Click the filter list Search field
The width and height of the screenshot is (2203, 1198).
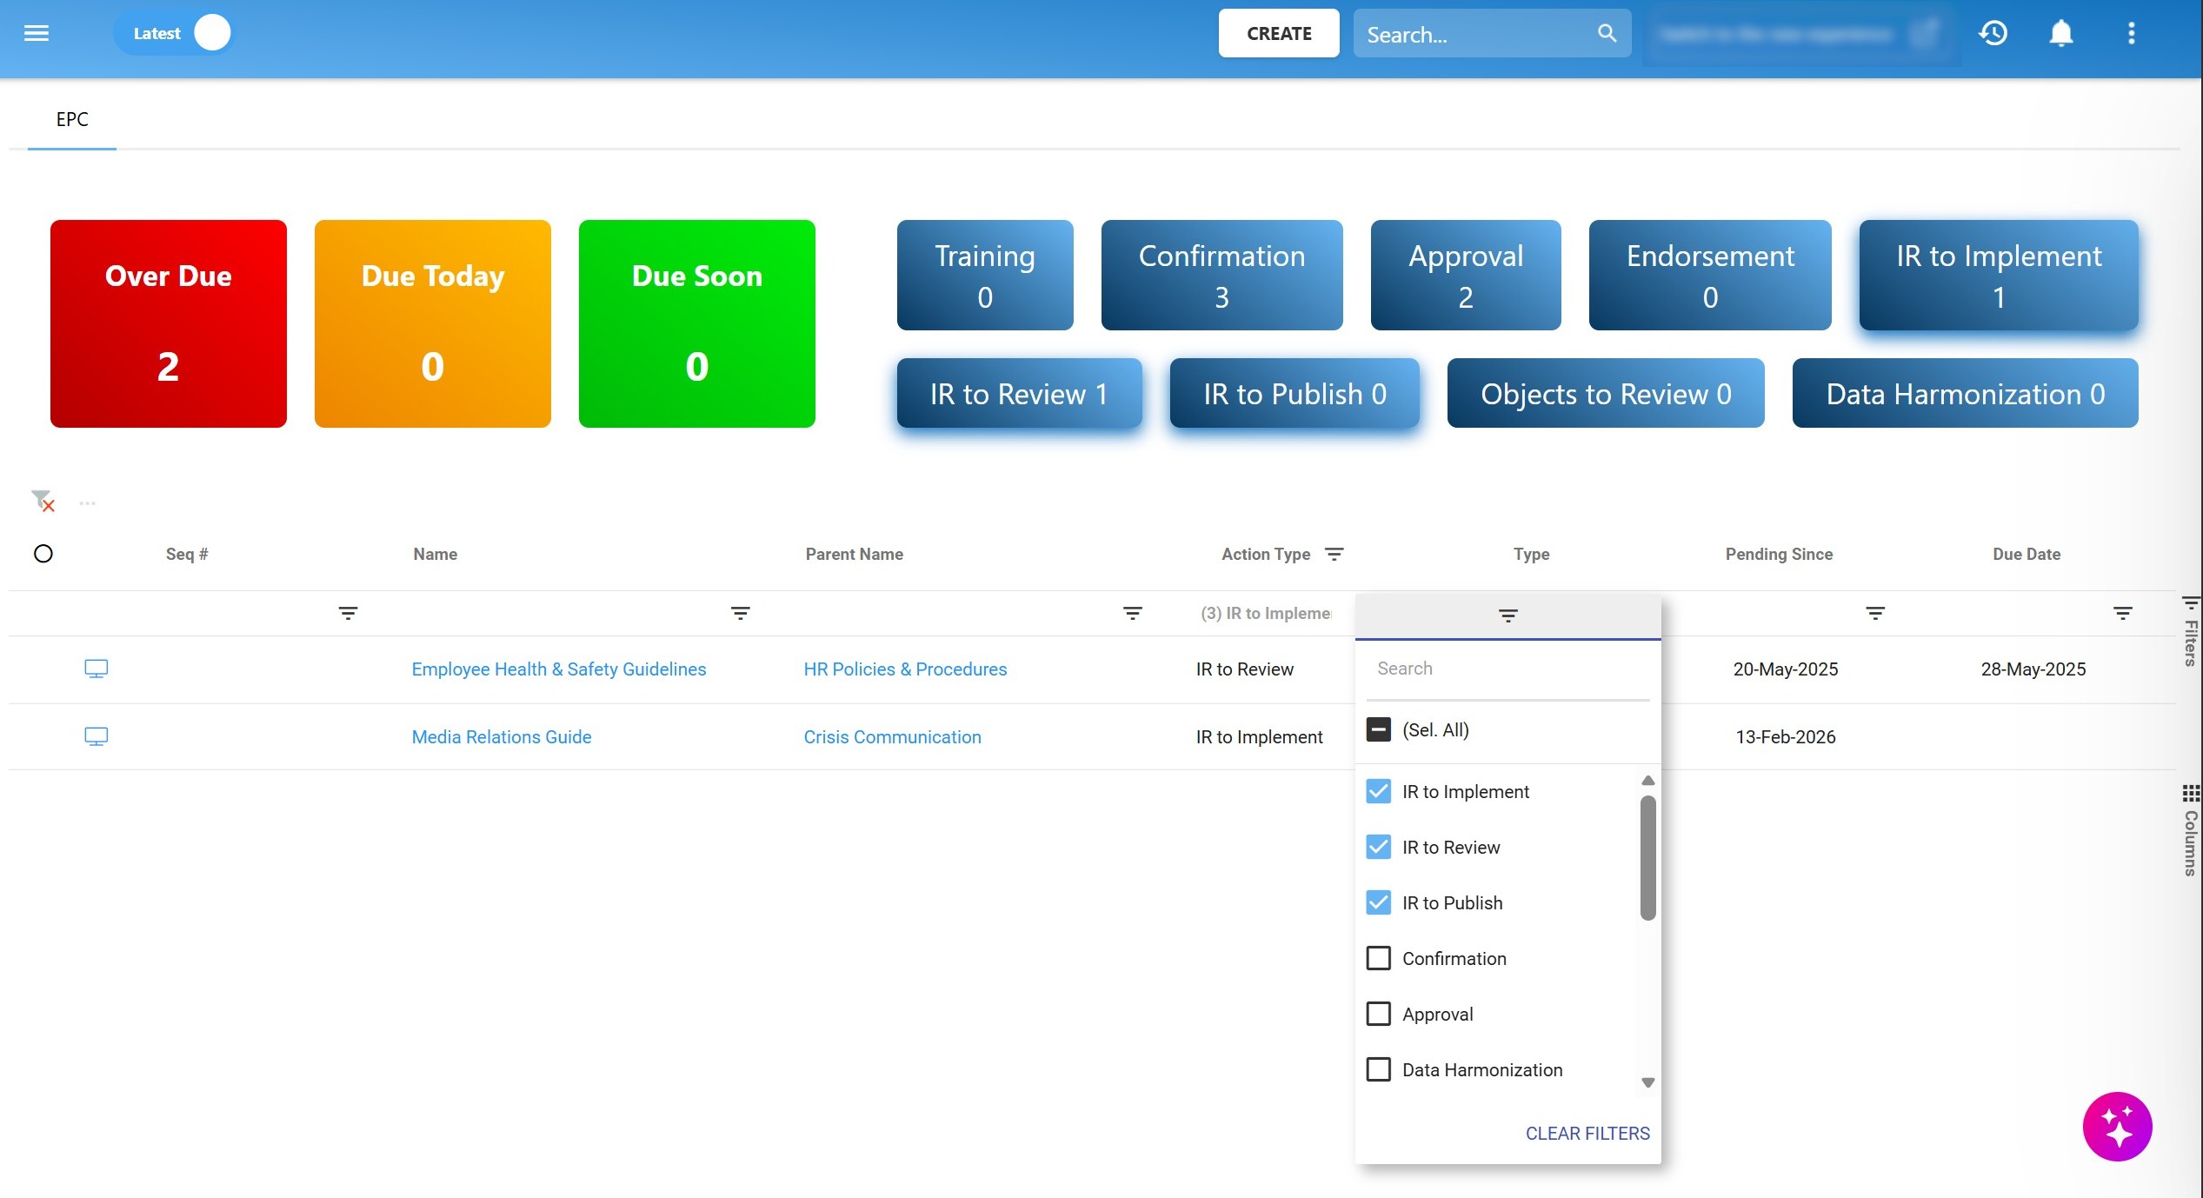click(x=1507, y=669)
